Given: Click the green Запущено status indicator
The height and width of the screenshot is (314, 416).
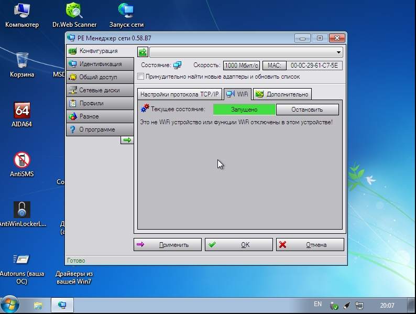Looking at the screenshot, I should (x=244, y=110).
